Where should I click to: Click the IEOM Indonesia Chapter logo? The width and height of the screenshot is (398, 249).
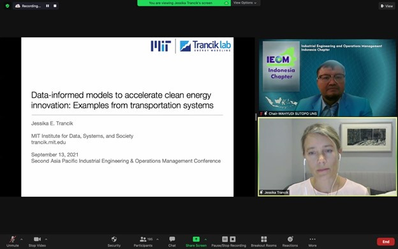point(281,66)
